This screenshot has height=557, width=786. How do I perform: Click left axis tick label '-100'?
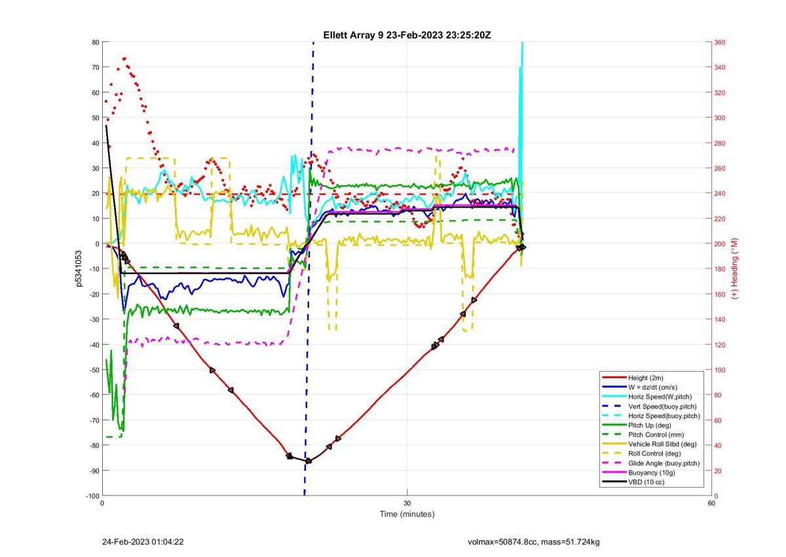tap(92, 496)
